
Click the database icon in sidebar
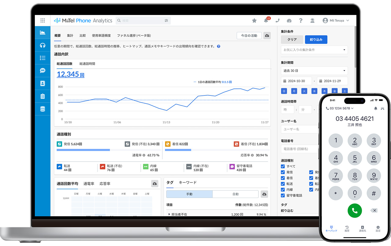(x=42, y=109)
